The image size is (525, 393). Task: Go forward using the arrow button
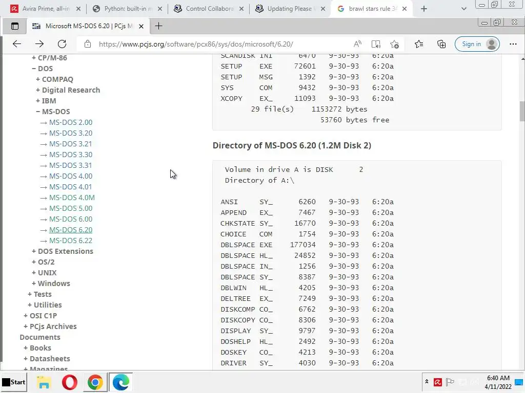39,44
